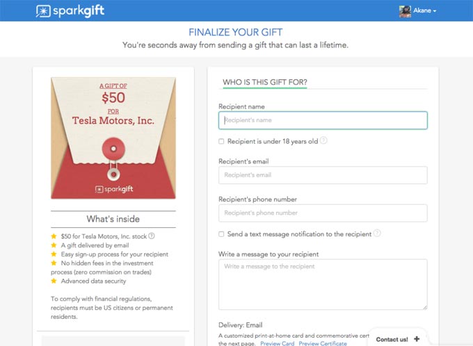Focus the Recipient's email field
This screenshot has height=346, width=473.
click(x=323, y=175)
